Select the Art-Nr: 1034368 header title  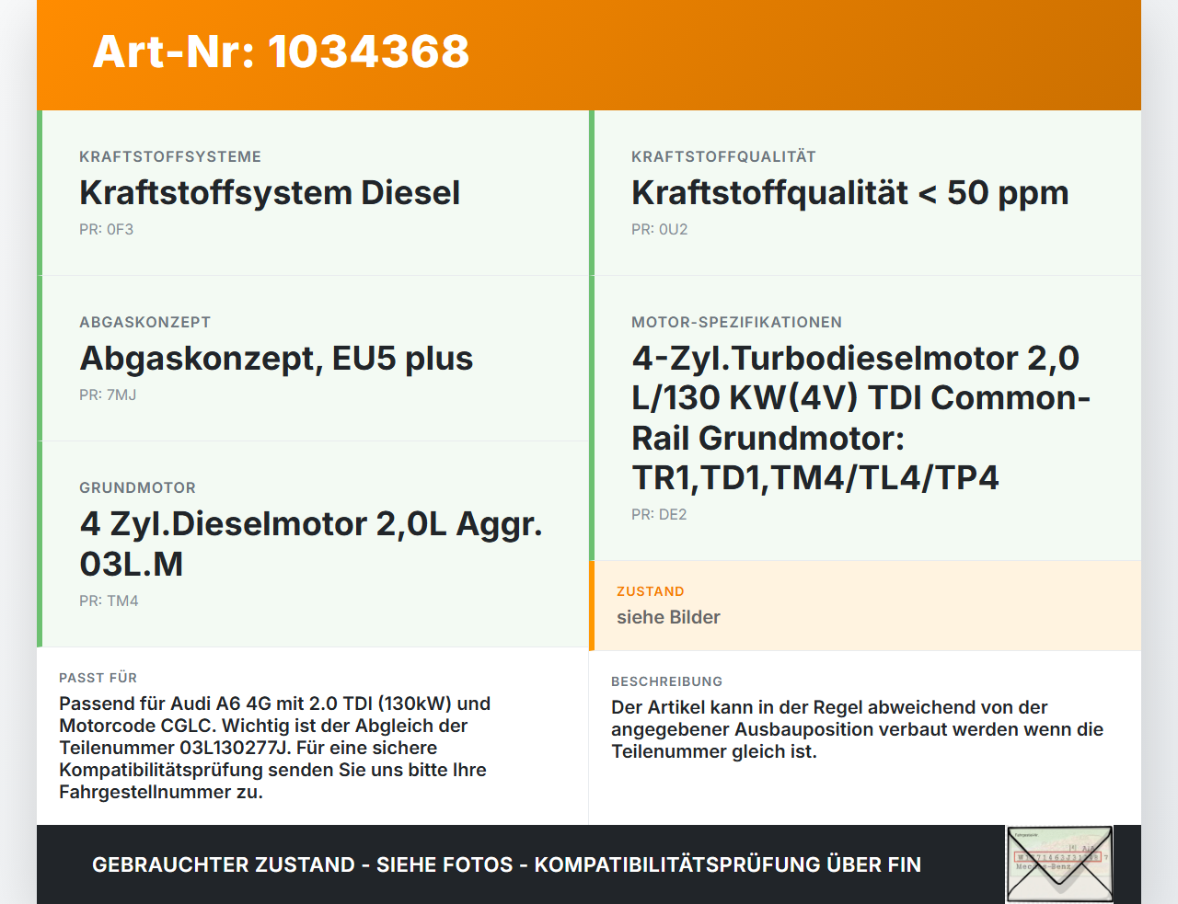point(281,51)
